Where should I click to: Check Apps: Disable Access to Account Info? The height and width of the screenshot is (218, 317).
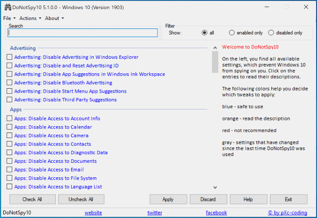(10, 118)
